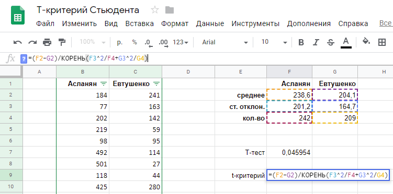Select Асланян header in column F
This screenshot has width=393, height=194.
pos(289,83)
